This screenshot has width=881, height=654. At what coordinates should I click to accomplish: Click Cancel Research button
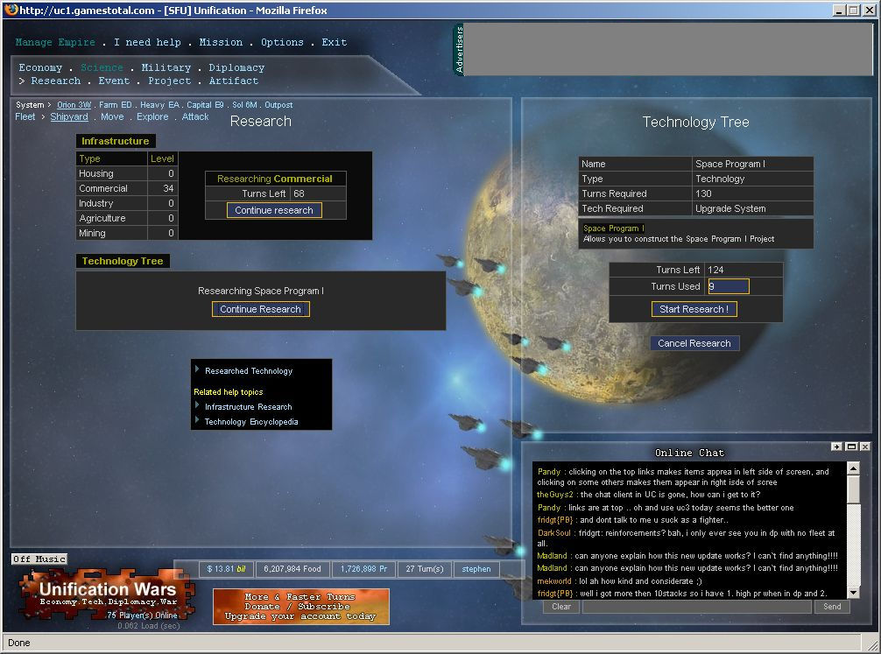694,343
